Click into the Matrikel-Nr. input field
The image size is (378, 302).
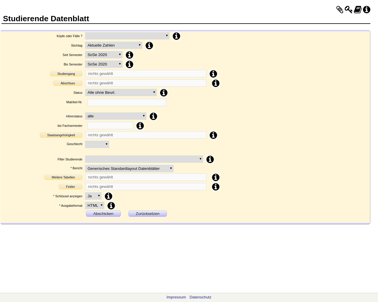coord(127,102)
